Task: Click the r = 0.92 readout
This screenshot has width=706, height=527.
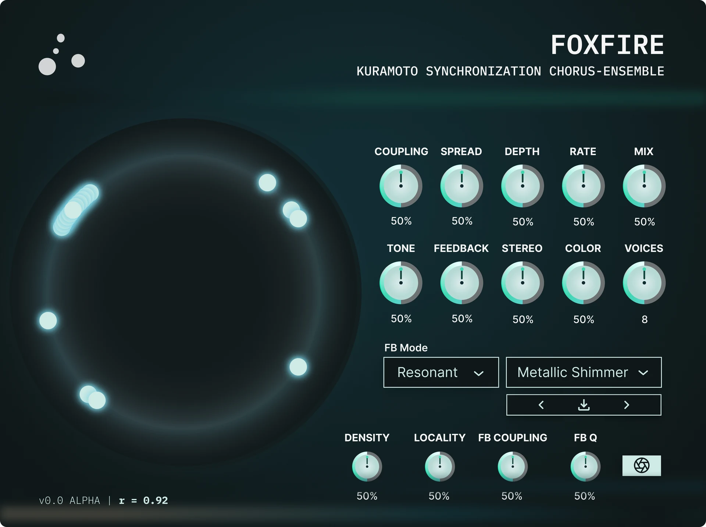Action: tap(143, 501)
